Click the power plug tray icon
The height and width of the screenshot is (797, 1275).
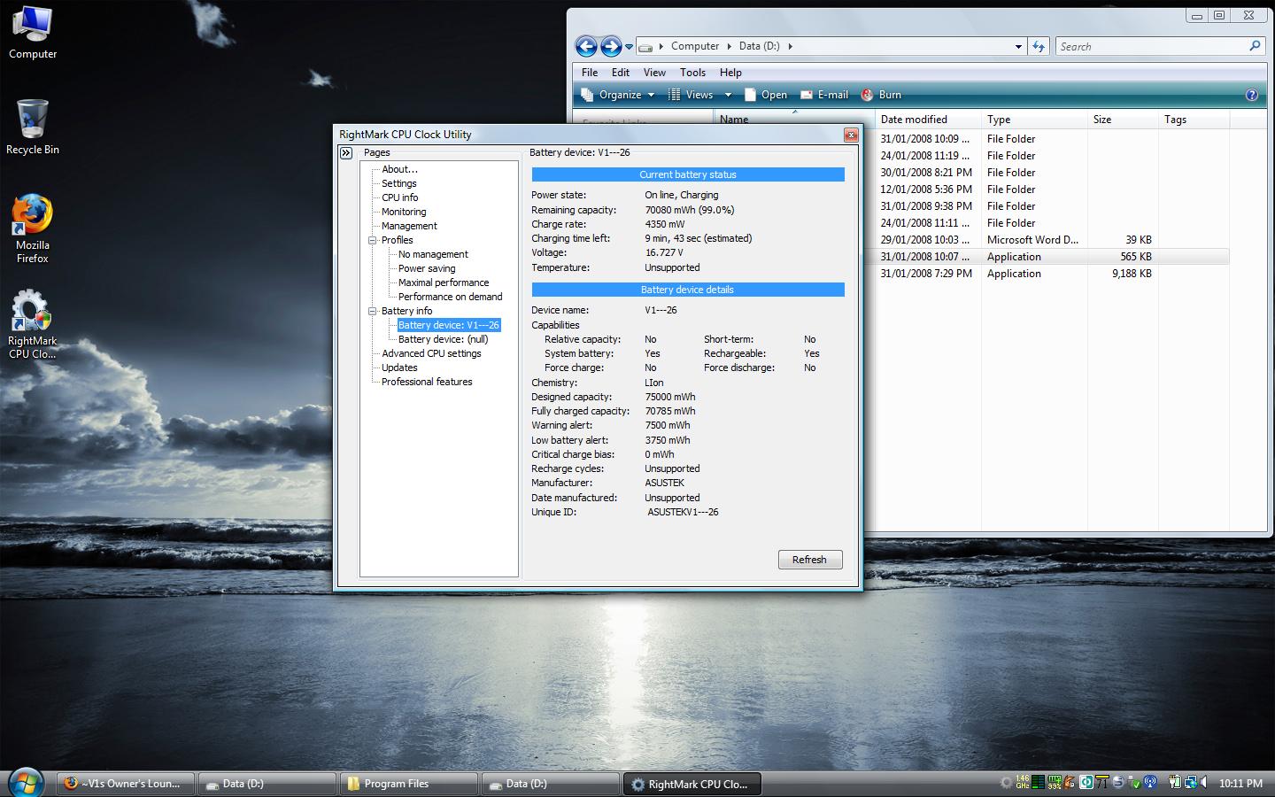[1175, 783]
